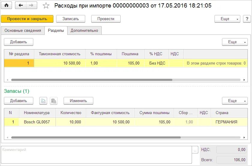Focus the Комментарий input field
Image resolution: width=252 pixels, height=166 pixels.
click(96, 155)
